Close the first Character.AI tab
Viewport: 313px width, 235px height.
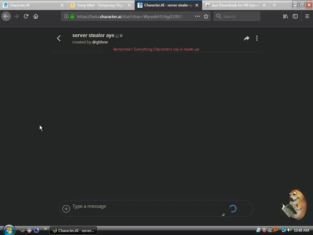coord(62,5)
